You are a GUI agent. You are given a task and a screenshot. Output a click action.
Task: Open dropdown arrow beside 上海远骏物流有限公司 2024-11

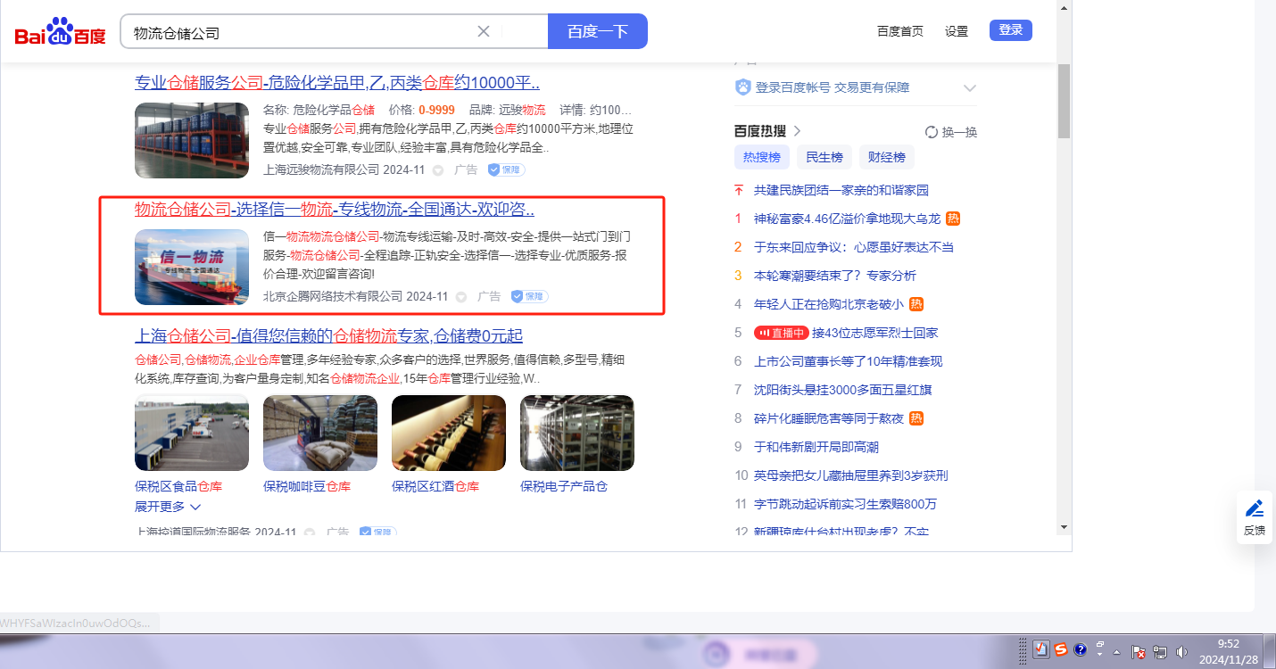point(438,170)
